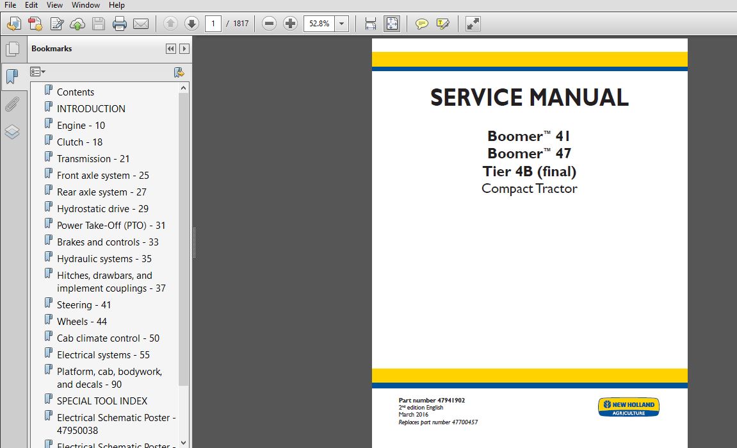Open the Window menu
The width and height of the screenshot is (737, 448).
click(86, 5)
